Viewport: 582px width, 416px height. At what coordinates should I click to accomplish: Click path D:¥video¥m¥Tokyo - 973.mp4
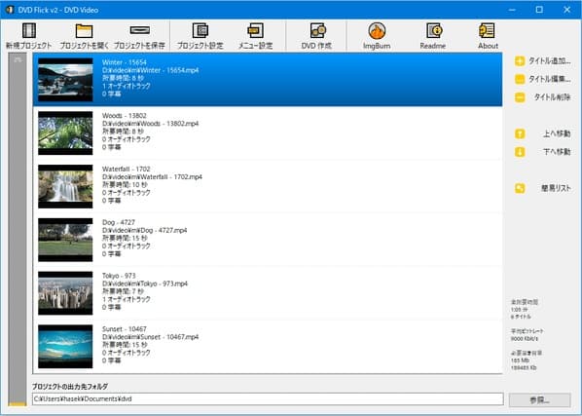tap(145, 284)
